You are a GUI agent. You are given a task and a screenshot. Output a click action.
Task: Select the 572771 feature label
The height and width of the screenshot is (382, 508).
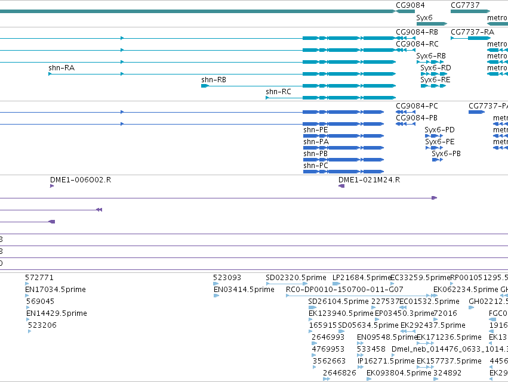tap(39, 278)
